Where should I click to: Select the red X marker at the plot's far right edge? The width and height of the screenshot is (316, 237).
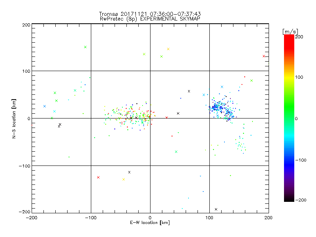(x=264, y=56)
